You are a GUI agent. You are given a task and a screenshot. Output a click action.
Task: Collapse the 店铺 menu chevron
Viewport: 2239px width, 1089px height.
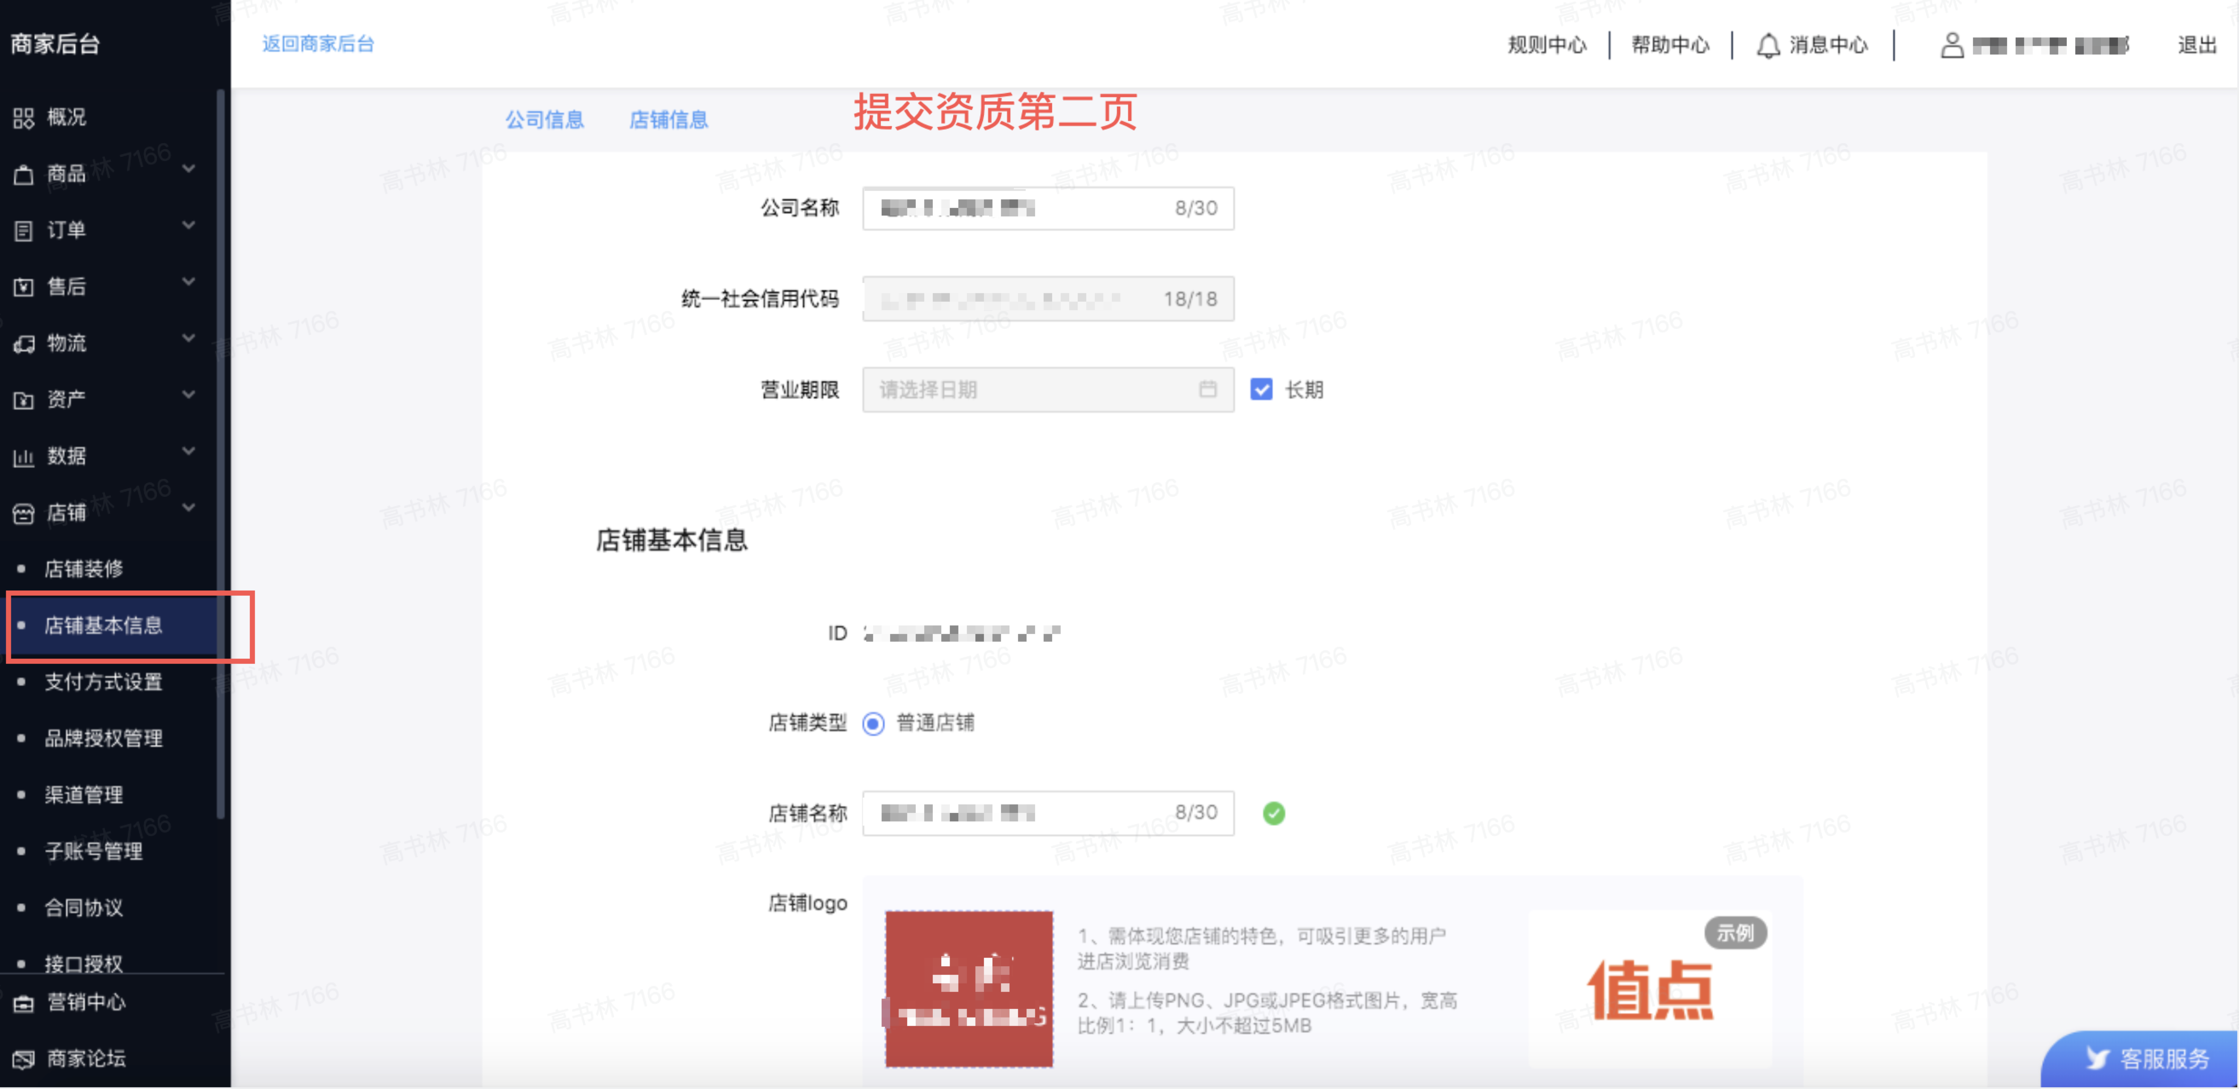click(188, 507)
